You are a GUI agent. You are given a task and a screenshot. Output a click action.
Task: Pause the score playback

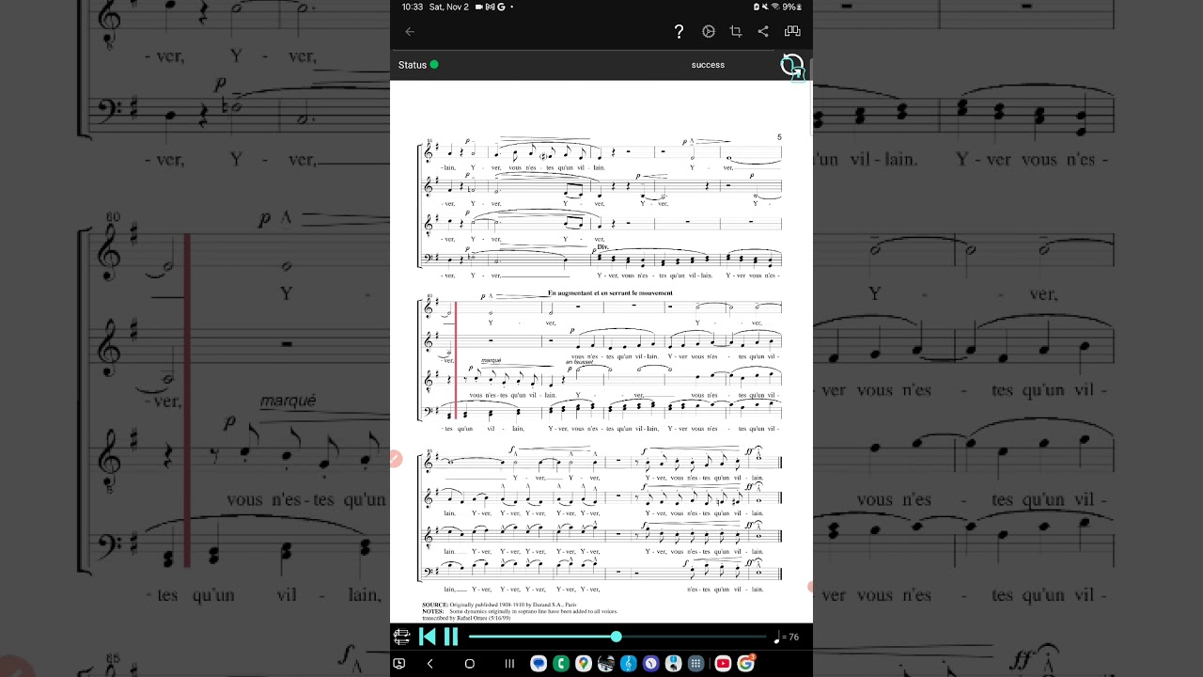pos(451,637)
